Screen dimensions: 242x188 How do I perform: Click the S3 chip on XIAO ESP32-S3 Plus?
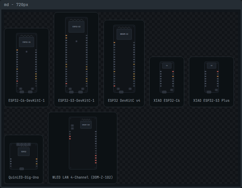click(211, 66)
